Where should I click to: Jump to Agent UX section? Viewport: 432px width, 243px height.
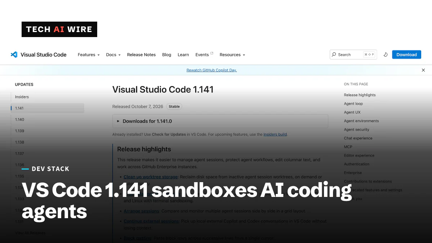352,112
